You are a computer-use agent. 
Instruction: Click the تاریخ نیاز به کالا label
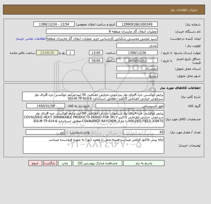79,106
